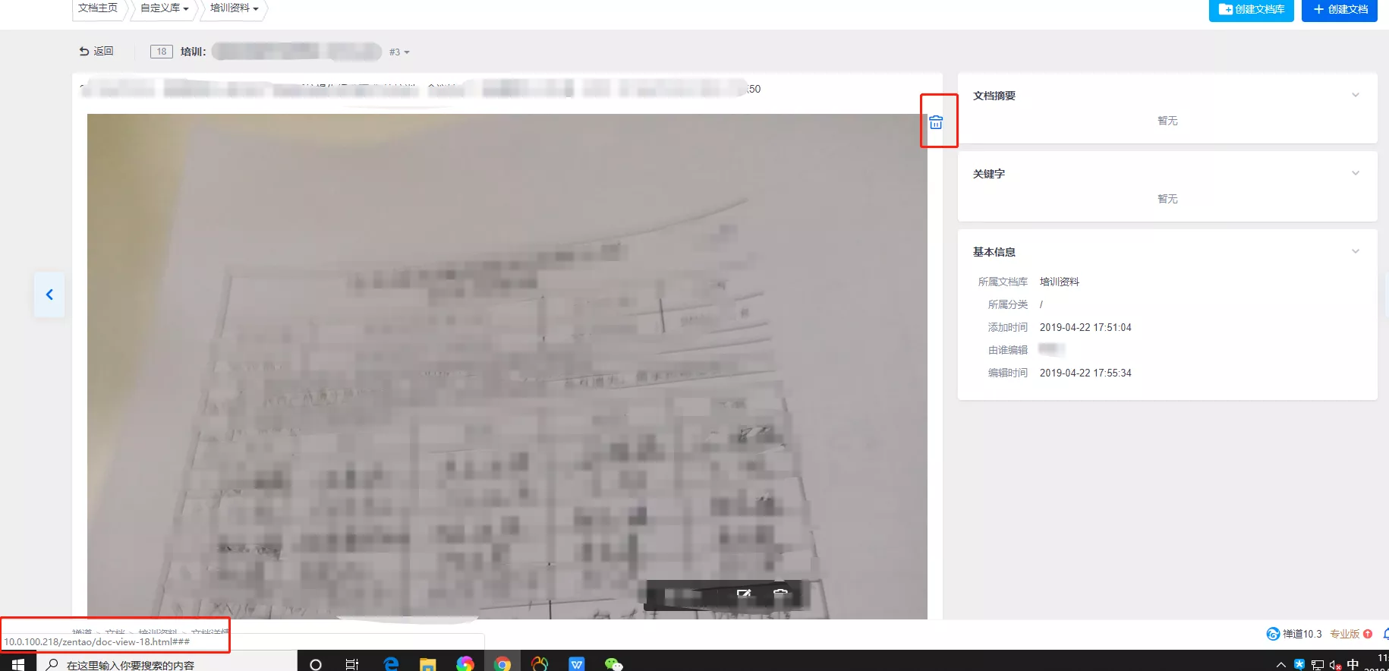Click the colorful pinwheel app left of Chrome

[465, 664]
